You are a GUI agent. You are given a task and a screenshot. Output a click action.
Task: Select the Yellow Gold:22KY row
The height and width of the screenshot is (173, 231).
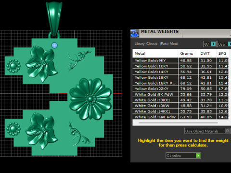(x=180, y=89)
